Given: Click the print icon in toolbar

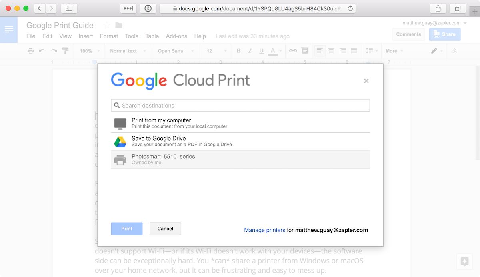Looking at the screenshot, I should (31, 51).
